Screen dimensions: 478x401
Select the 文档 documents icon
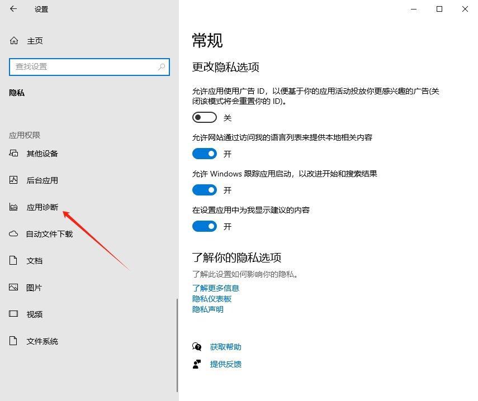[x=13, y=260]
